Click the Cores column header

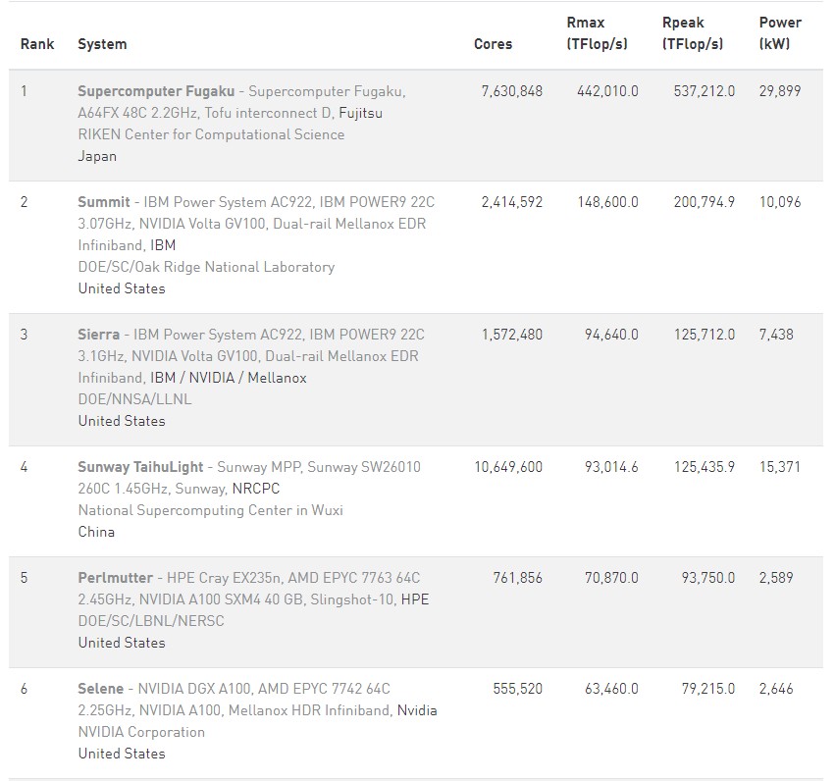click(493, 44)
